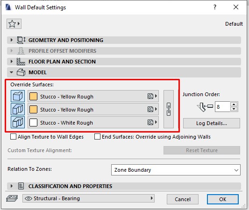Open the Structural - Bearing layer menu
The image size is (249, 210).
click(88, 198)
